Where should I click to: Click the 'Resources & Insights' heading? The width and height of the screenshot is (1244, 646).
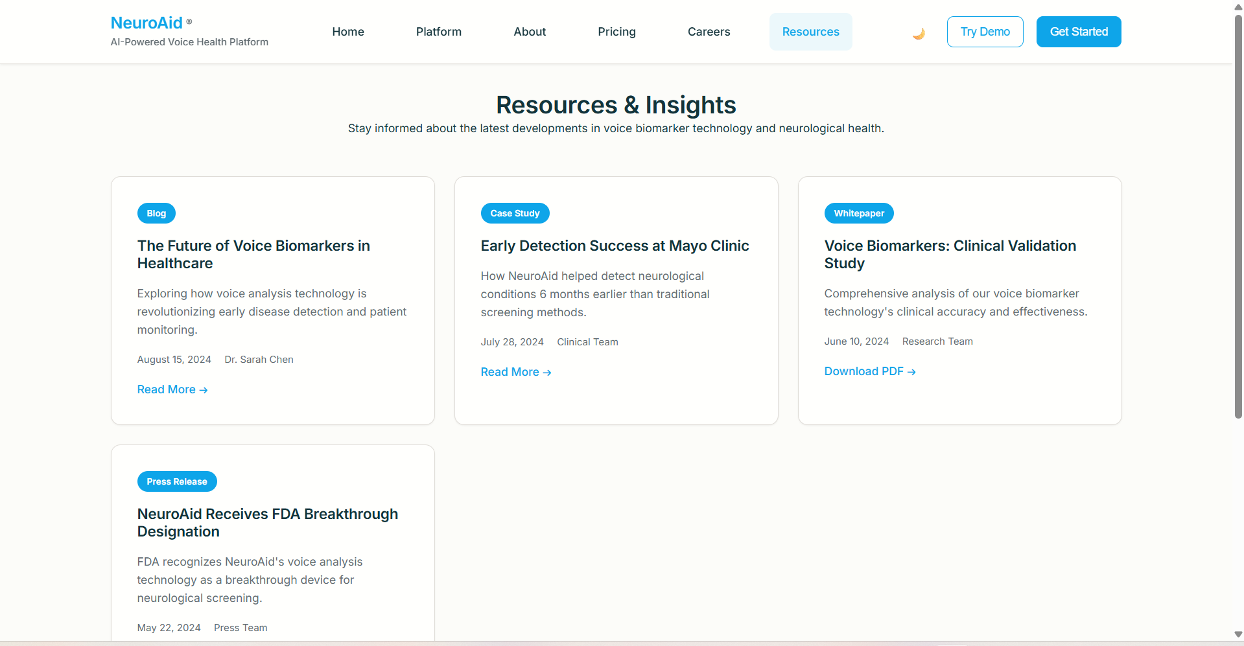coord(616,105)
